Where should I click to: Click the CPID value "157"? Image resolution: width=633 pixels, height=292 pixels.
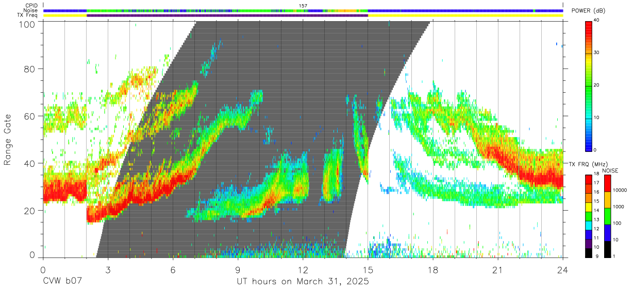(x=303, y=6)
